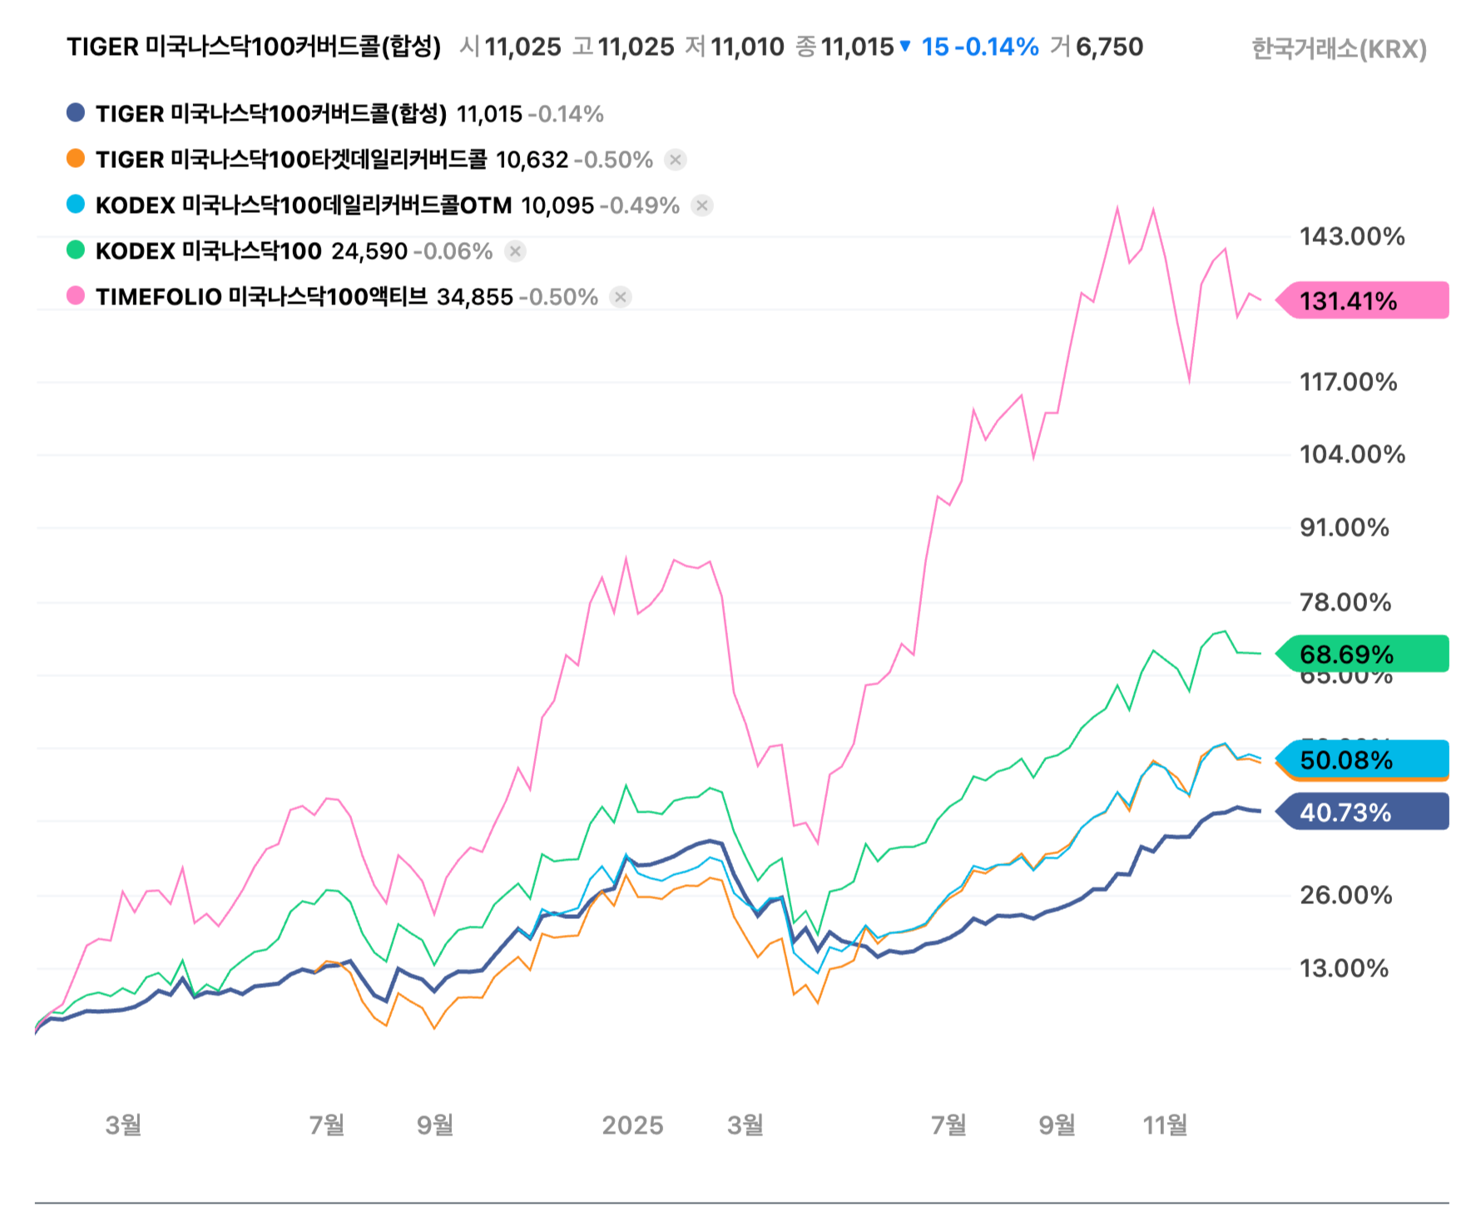Viewport: 1481px width, 1216px height.
Task: Click the 10,095 legend price
Action: pos(557,205)
